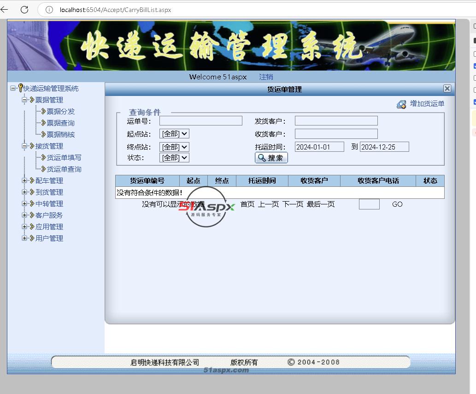
Task: Open 票据查询 in the tree
Action: tap(61, 123)
